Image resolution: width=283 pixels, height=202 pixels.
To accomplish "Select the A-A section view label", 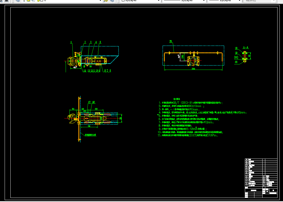I will click(246, 47).
